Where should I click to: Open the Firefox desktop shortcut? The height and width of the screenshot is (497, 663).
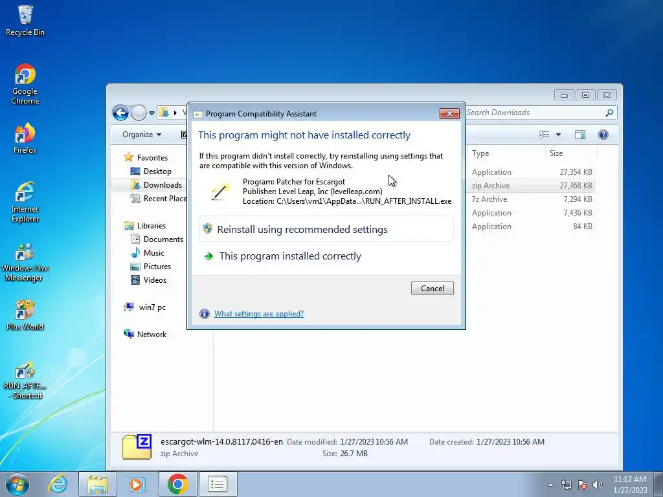coord(25,138)
